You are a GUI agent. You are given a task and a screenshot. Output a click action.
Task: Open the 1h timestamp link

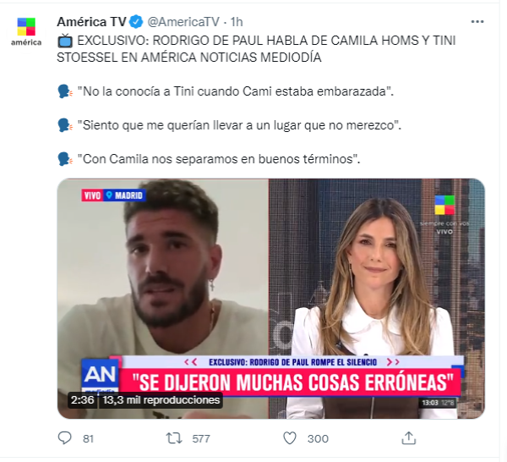tap(237, 22)
